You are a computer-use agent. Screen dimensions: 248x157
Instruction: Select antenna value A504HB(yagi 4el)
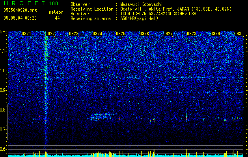pos(139,18)
